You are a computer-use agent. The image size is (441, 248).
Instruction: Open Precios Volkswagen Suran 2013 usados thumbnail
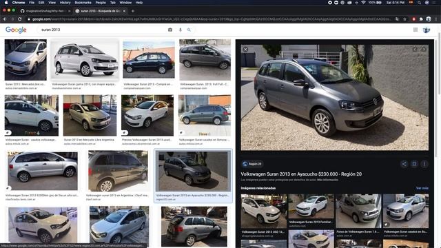[147, 115]
